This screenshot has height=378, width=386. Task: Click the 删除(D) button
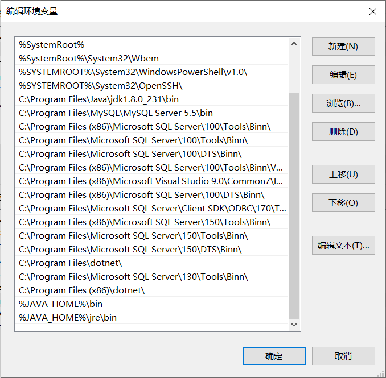[x=343, y=132]
